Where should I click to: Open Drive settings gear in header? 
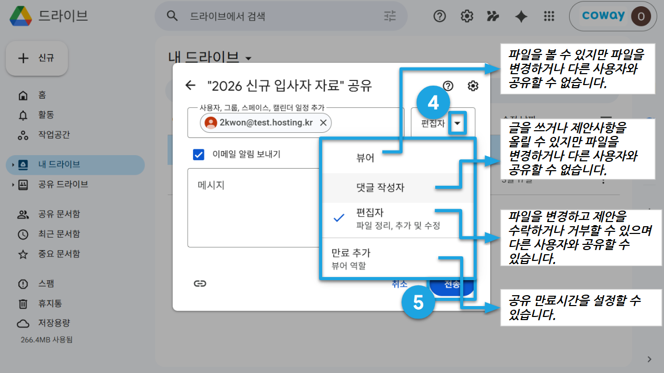click(467, 17)
